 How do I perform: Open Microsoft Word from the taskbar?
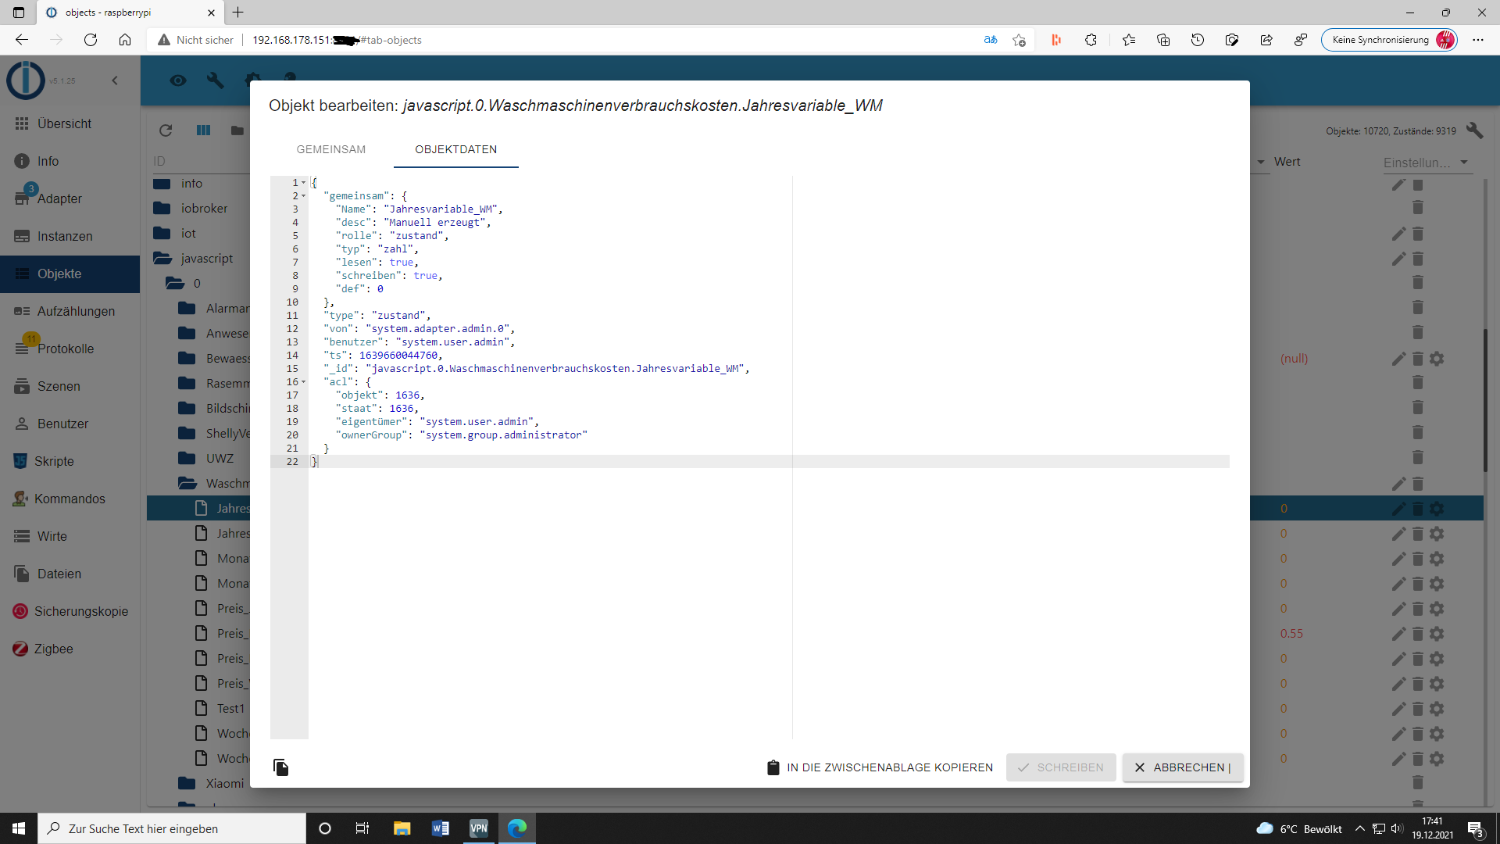coord(440,828)
